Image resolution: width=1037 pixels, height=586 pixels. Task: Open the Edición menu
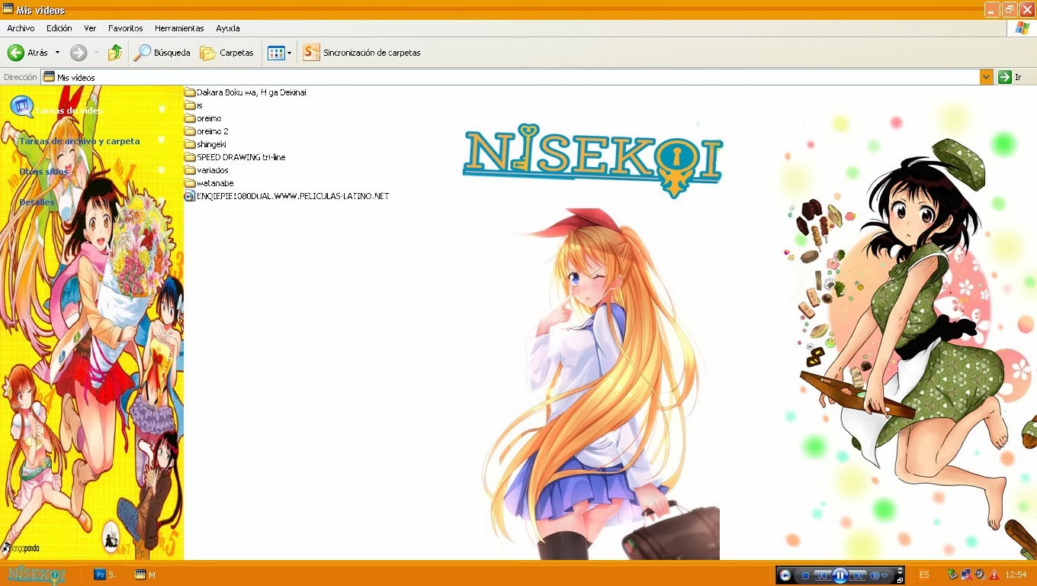coord(59,28)
